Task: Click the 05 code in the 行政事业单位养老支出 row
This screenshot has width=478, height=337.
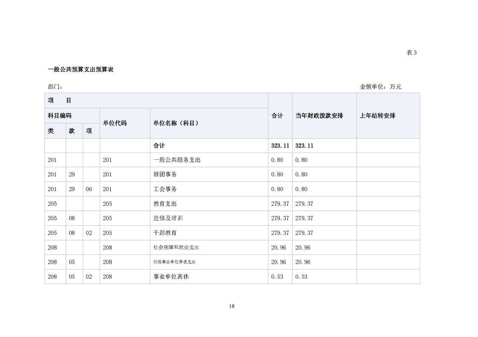Action: click(x=72, y=262)
